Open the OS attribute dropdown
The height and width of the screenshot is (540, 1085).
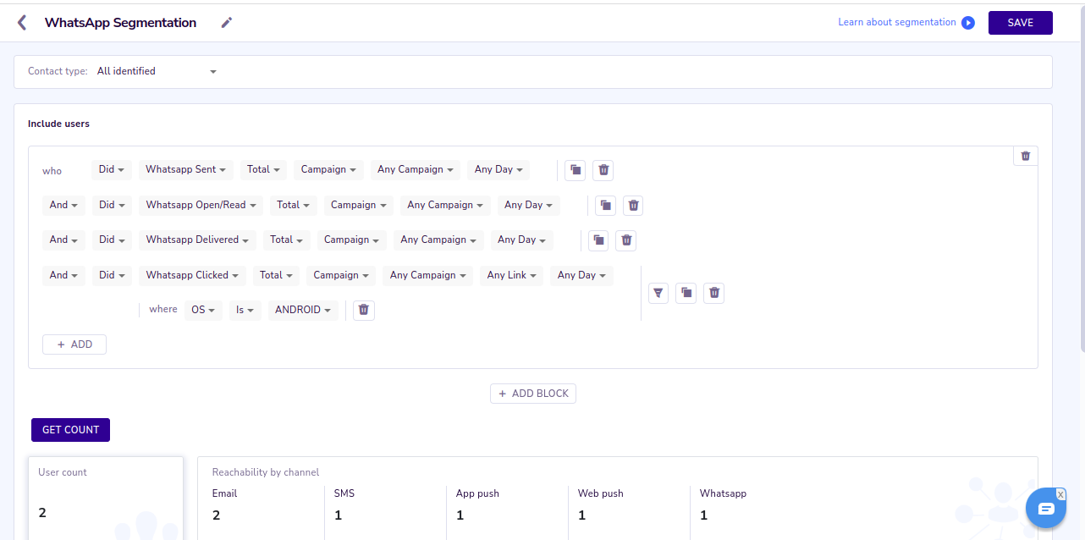203,311
